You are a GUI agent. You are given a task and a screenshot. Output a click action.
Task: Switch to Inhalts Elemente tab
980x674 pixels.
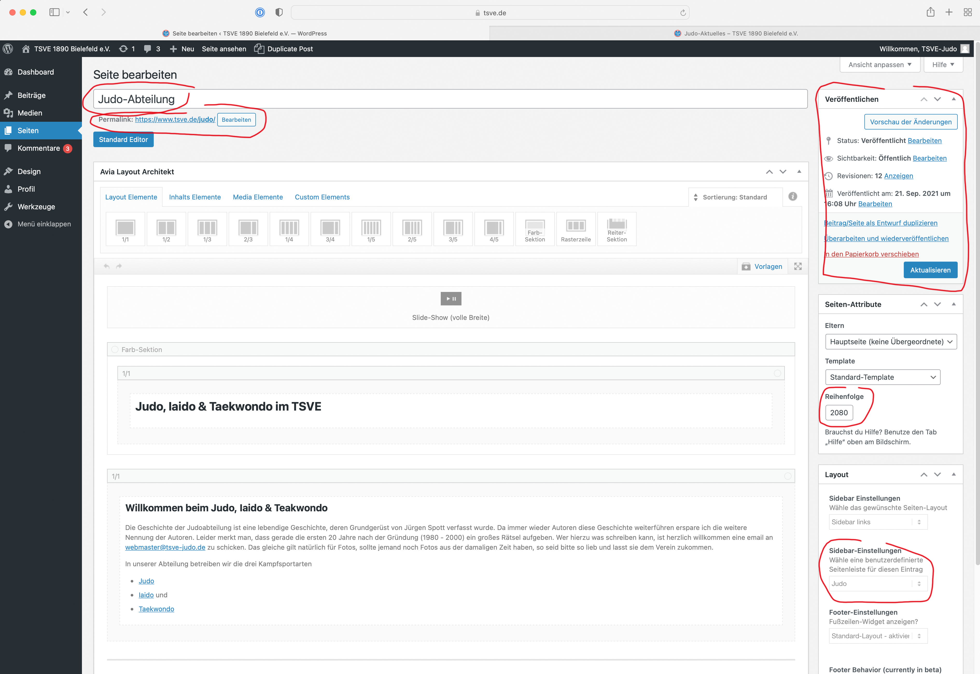(x=195, y=197)
